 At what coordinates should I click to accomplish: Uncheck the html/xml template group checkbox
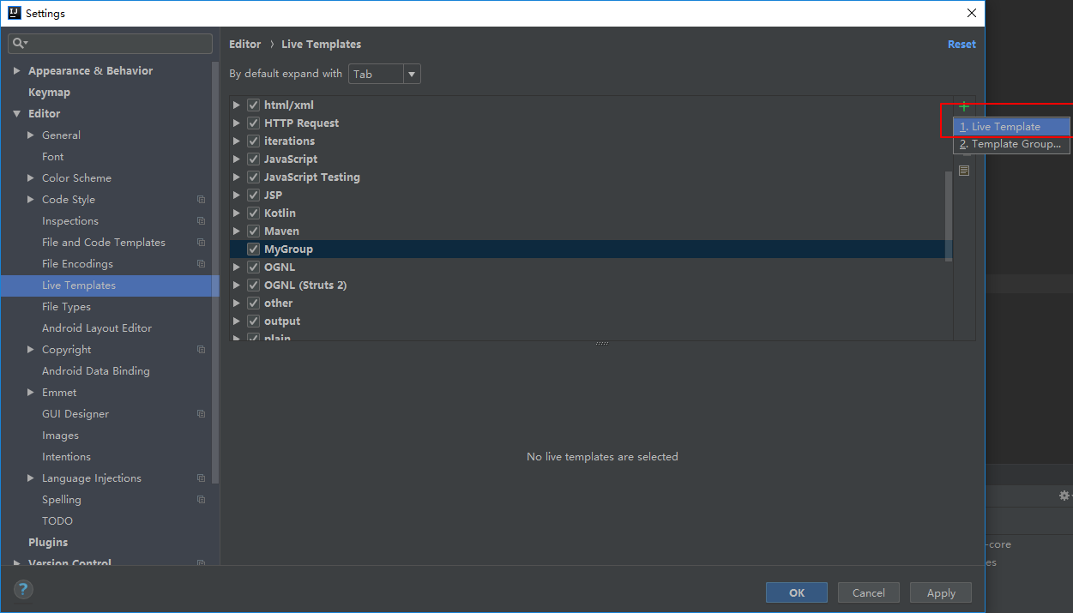[253, 105]
